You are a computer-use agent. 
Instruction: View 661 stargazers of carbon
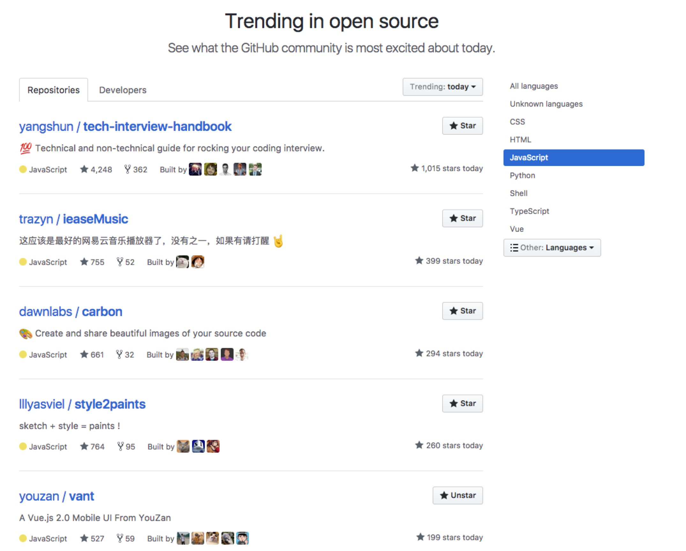[x=92, y=355]
